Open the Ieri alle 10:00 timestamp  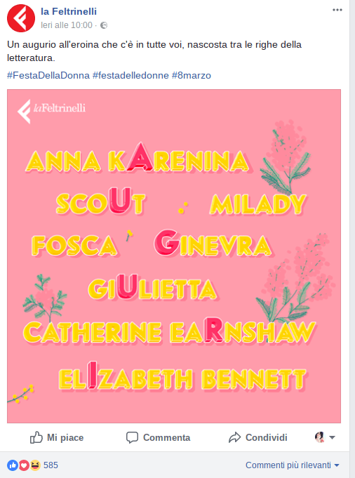point(67,25)
